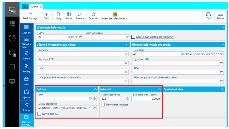Screen dimensions: 229x129
Task: Click the Merná jednotka ZZZ field
Action: click(x=115, y=99)
